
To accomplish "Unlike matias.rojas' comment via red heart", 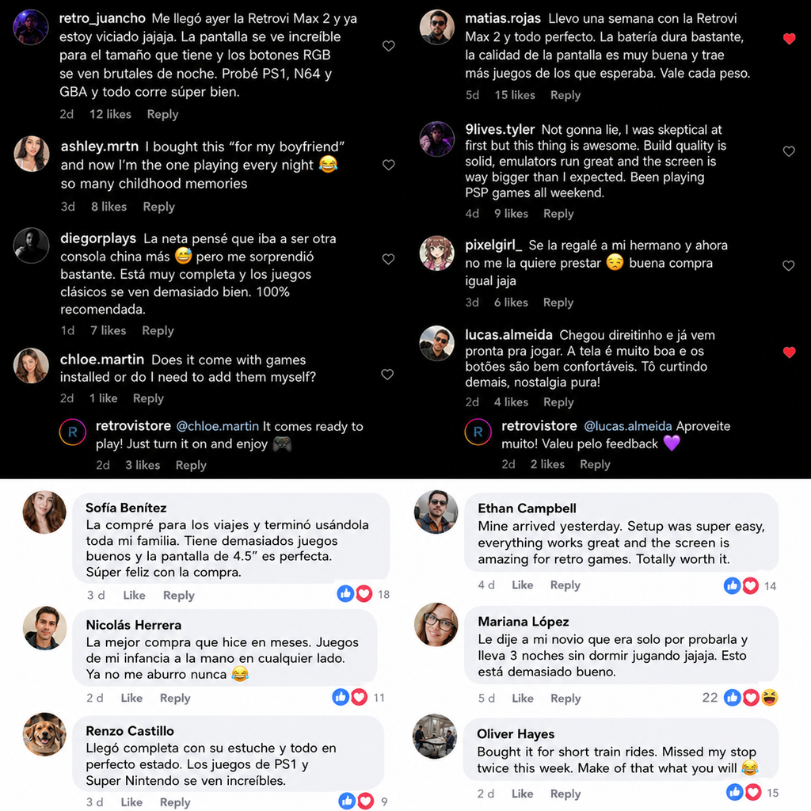I will (790, 39).
